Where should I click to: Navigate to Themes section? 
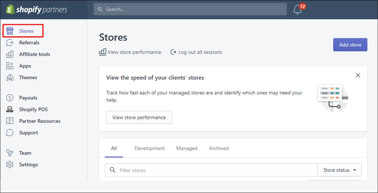click(28, 77)
